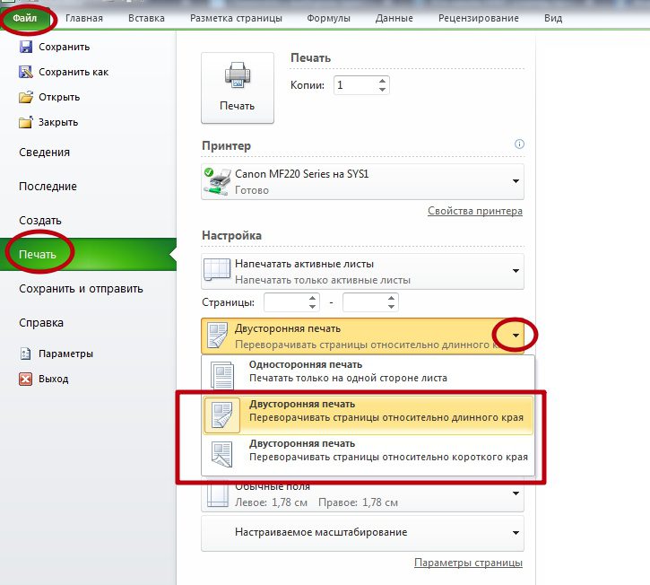This screenshot has width=650, height=585.
Task: Open the Формулы tab
Action: (x=328, y=18)
